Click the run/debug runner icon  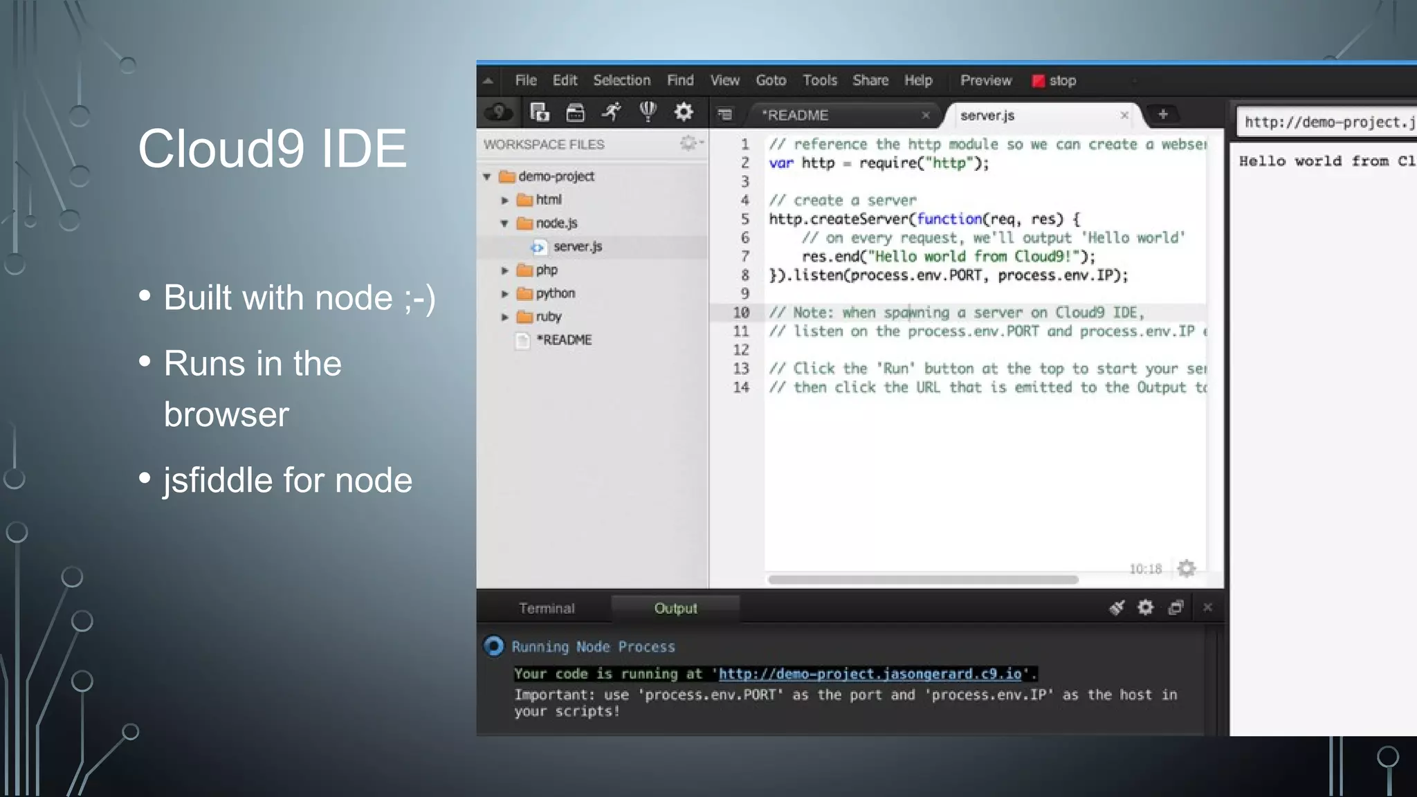click(612, 112)
